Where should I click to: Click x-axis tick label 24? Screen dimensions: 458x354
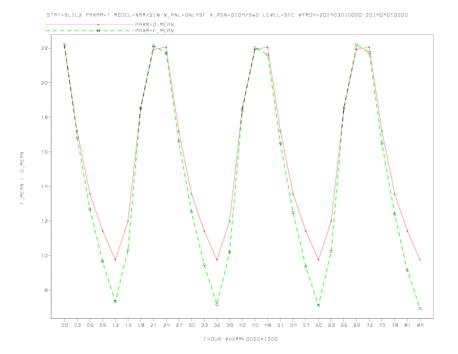coord(166,325)
